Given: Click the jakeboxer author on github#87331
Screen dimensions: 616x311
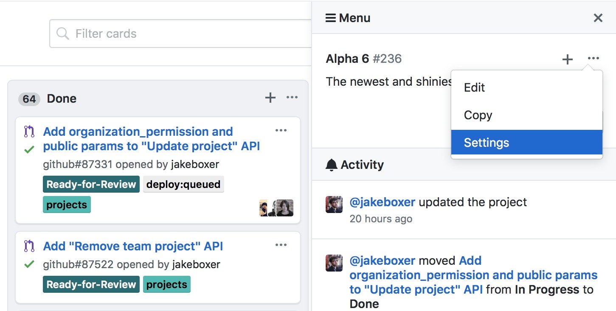Looking at the screenshot, I should pos(195,164).
